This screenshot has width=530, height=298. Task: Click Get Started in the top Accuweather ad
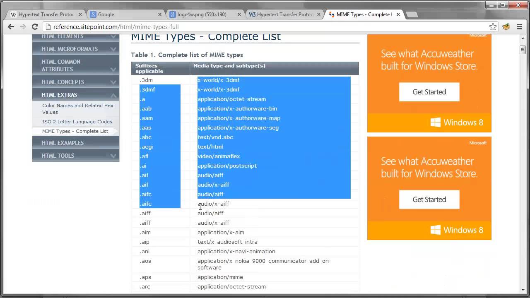coord(429,92)
